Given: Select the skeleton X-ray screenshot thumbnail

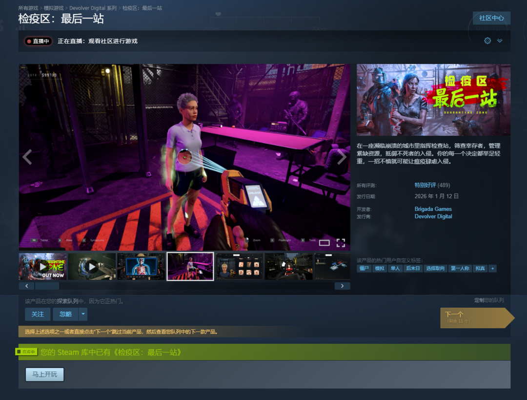Looking at the screenshot, I should [141, 267].
